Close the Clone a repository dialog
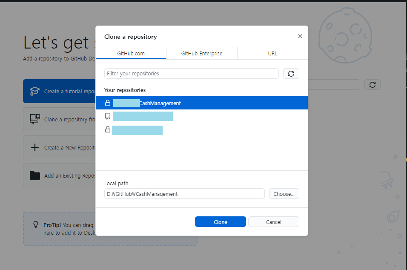407x270 pixels. [300, 36]
